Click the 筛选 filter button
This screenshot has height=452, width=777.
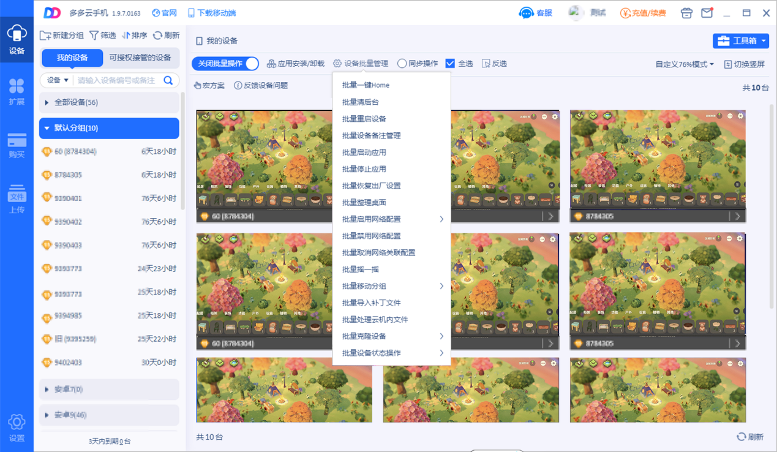point(103,36)
